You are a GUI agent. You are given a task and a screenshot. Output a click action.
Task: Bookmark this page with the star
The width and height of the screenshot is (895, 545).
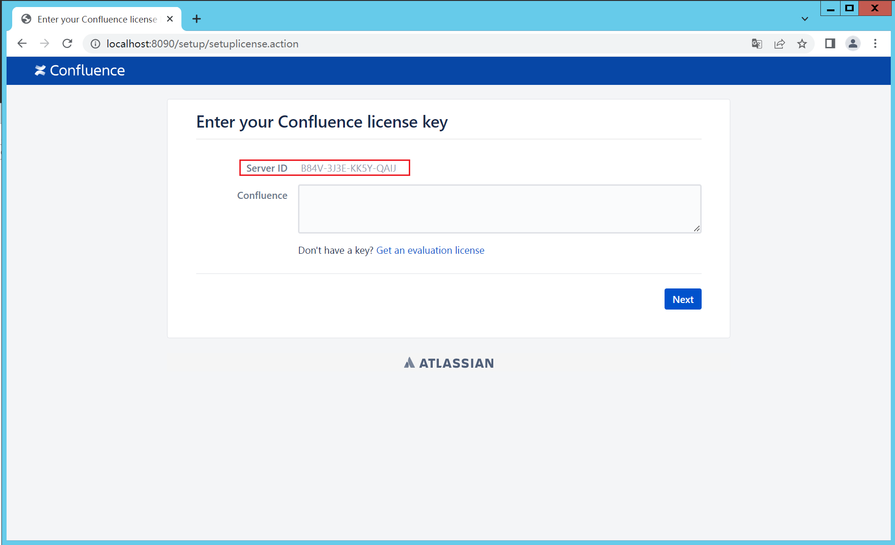[802, 44]
